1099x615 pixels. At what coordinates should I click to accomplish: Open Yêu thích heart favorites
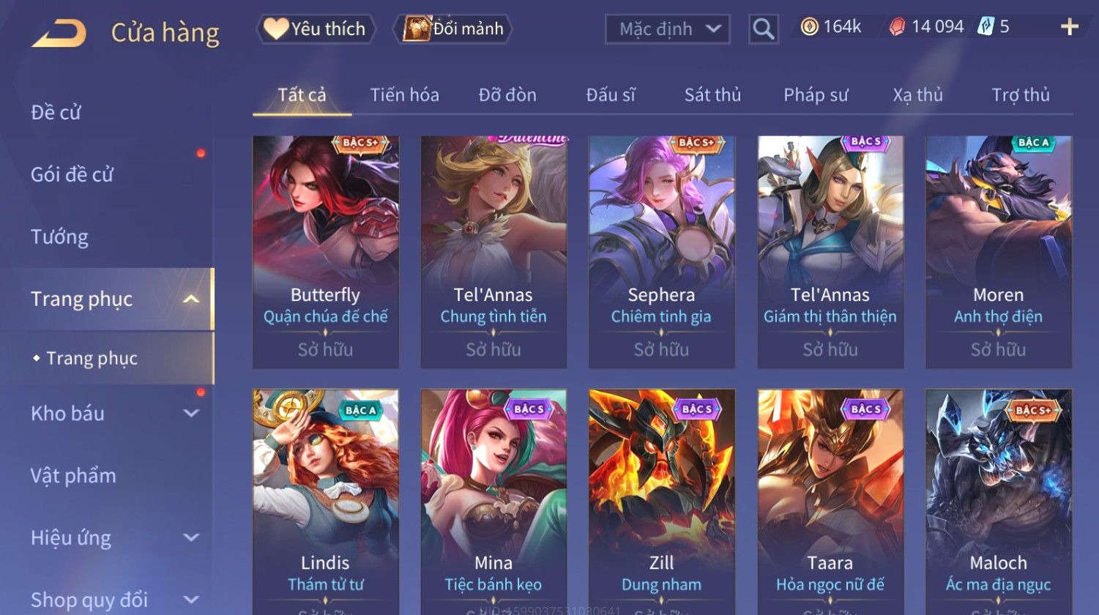click(x=316, y=29)
